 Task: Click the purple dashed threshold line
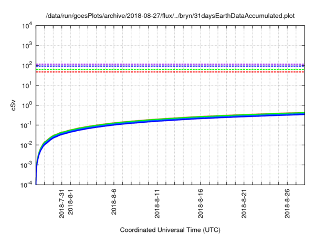tap(170, 64)
